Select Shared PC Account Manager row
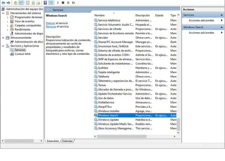Viewport: 225px width, 161px height. [x=135, y=42]
